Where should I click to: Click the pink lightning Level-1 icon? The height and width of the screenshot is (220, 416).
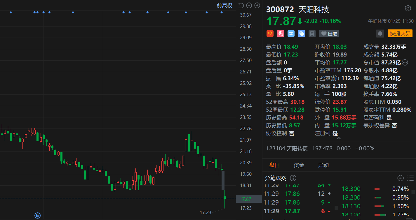pyautogui.click(x=281, y=34)
